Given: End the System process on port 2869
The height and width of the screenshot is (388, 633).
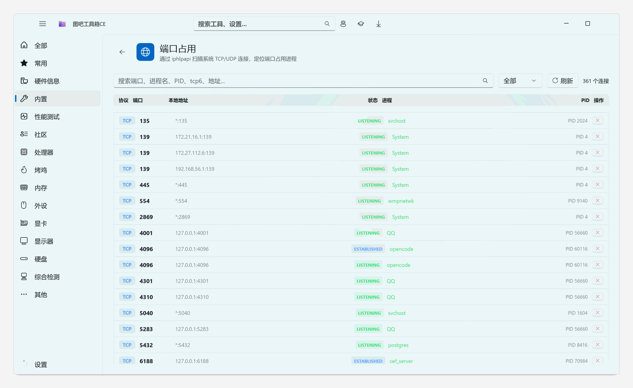Looking at the screenshot, I should click(x=598, y=217).
